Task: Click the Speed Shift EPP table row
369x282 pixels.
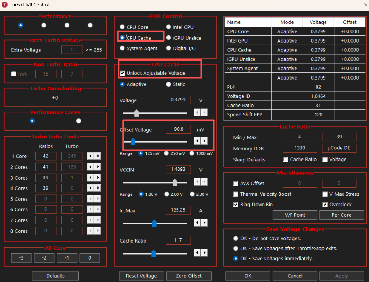Action: point(295,115)
